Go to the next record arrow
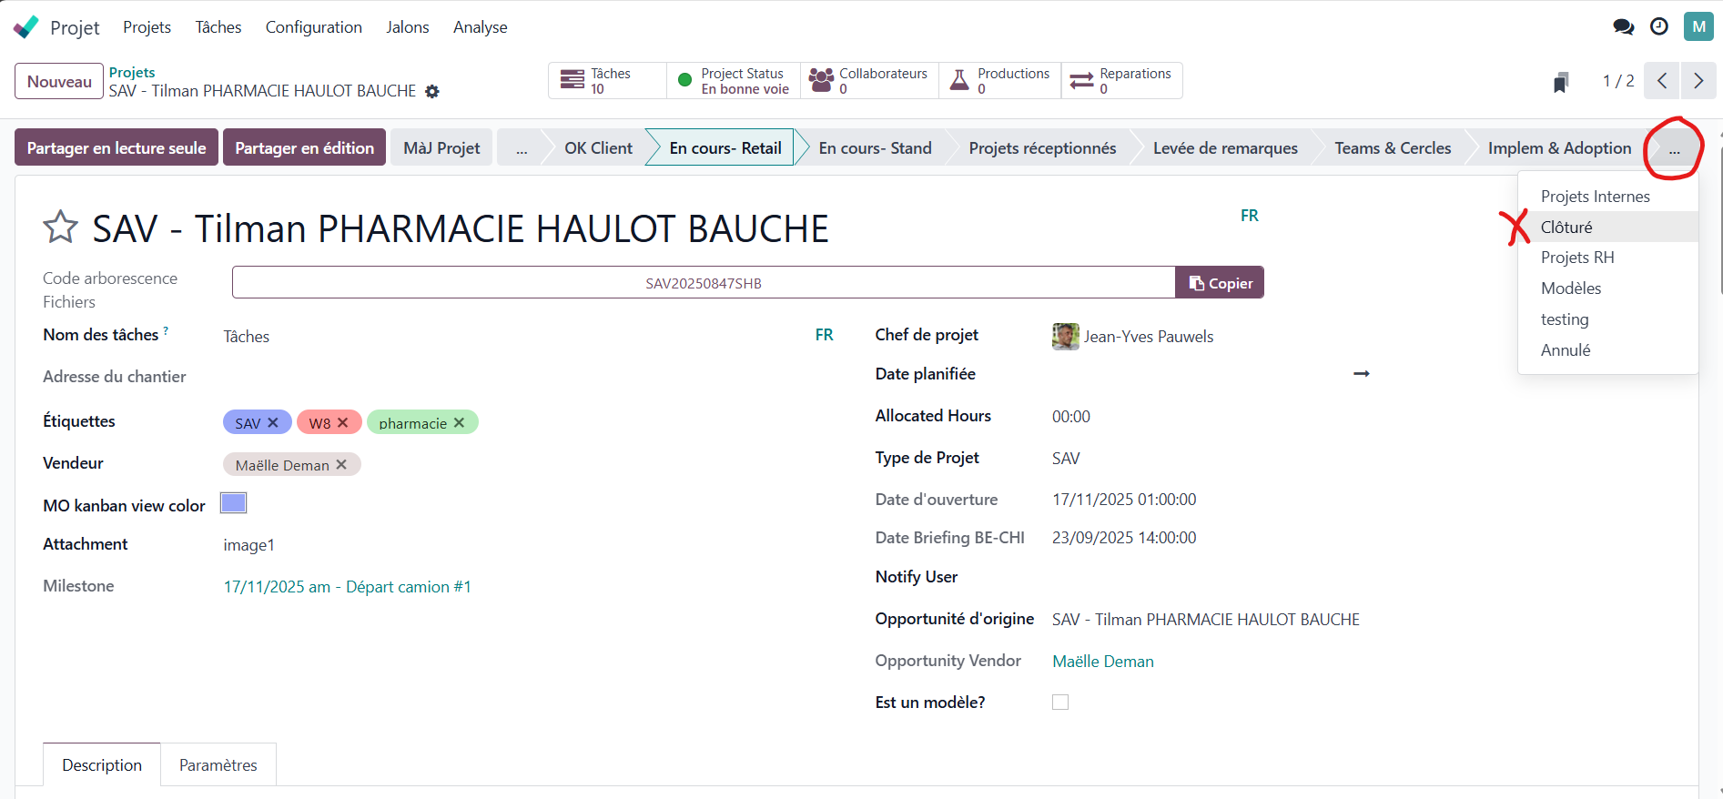Viewport: 1723px width, 799px height. [1698, 81]
